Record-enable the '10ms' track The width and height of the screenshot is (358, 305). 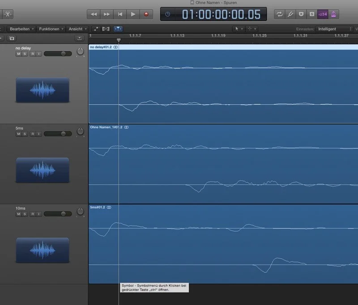click(32, 214)
